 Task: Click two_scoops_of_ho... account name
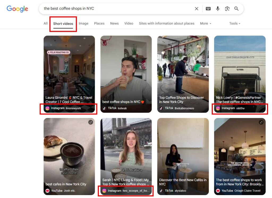[136, 191]
